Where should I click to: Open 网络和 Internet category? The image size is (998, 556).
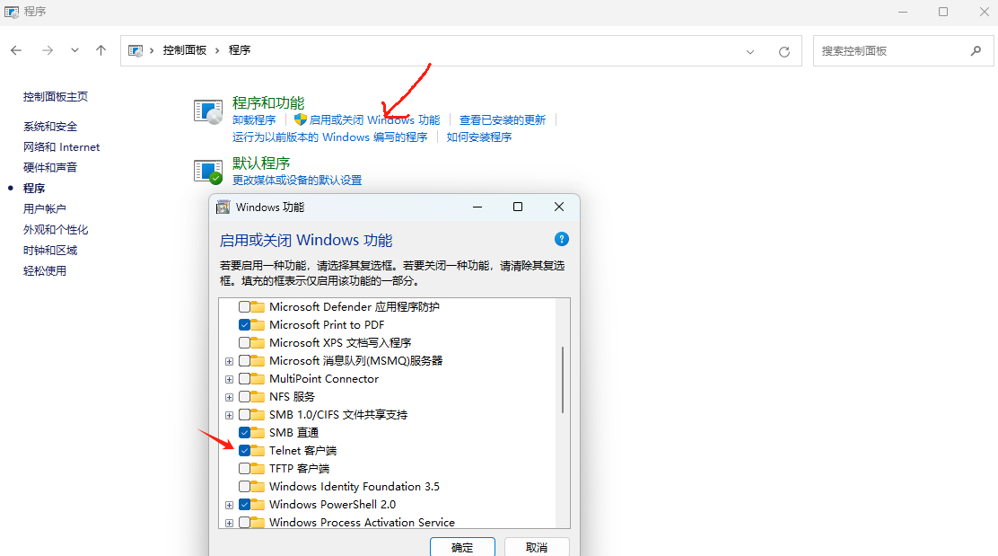(62, 147)
